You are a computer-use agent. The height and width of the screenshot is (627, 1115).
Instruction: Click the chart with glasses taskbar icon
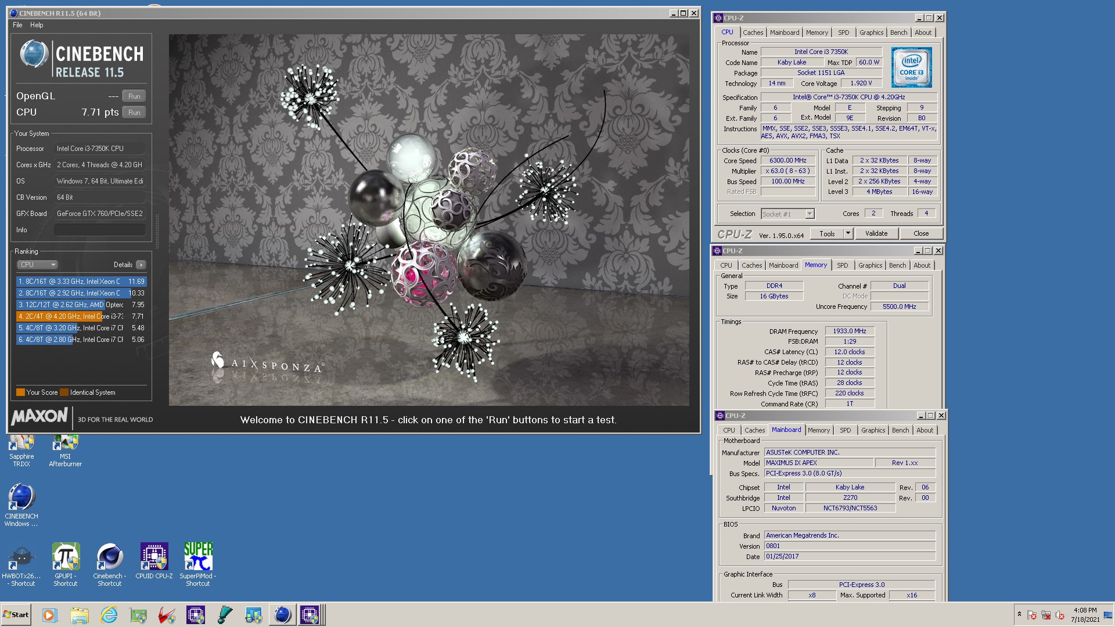pos(254,615)
